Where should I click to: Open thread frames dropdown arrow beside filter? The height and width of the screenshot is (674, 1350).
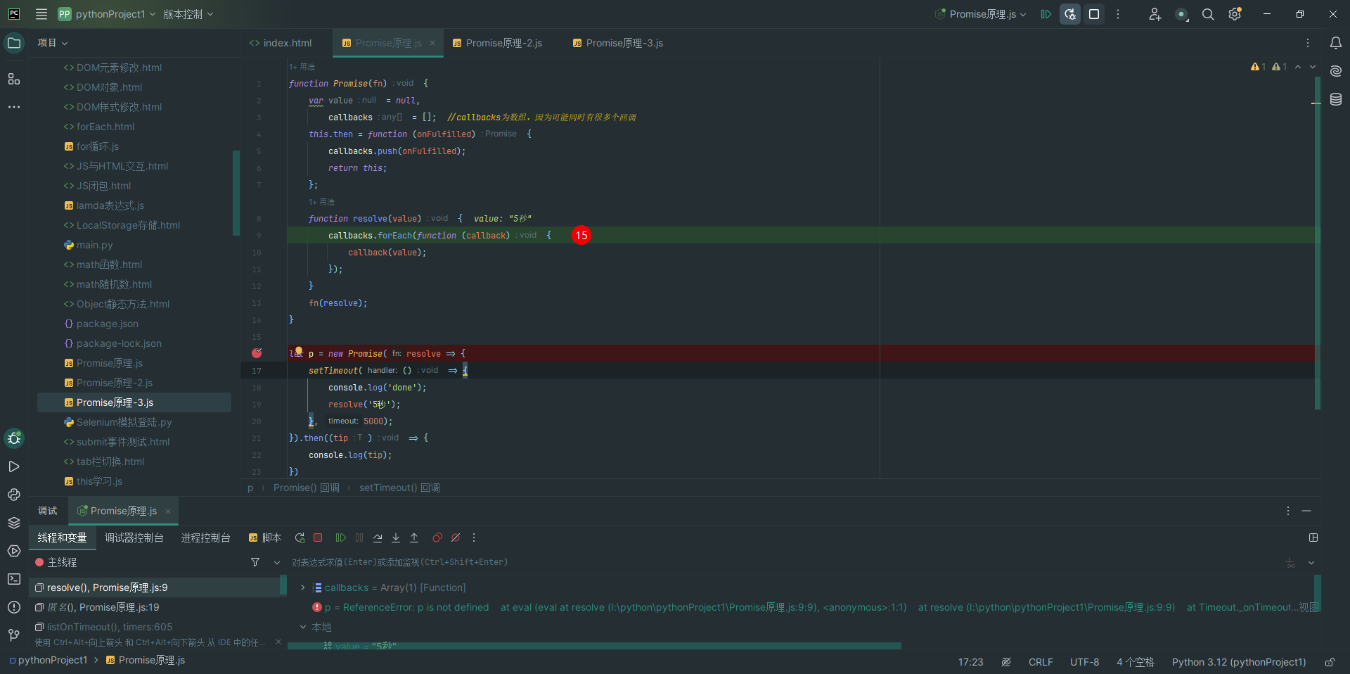277,562
